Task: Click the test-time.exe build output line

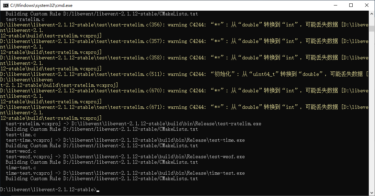Action: click(x=125, y=140)
